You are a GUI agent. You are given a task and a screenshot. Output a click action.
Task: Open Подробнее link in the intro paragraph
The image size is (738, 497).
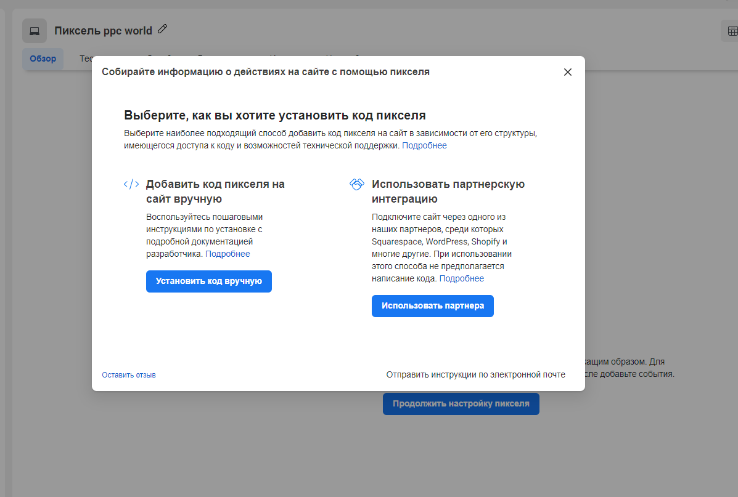[424, 146]
